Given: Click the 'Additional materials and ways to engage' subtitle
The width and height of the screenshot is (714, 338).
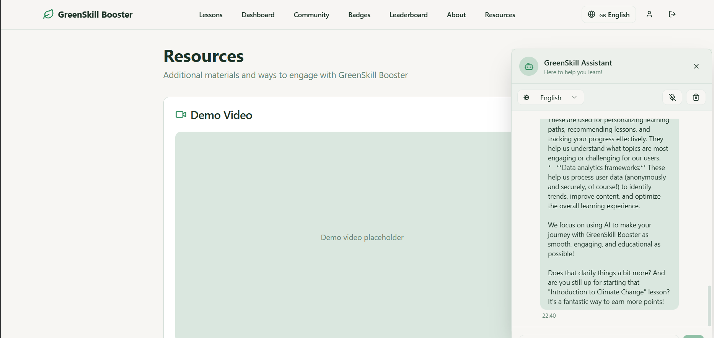Looking at the screenshot, I should 285,75.
